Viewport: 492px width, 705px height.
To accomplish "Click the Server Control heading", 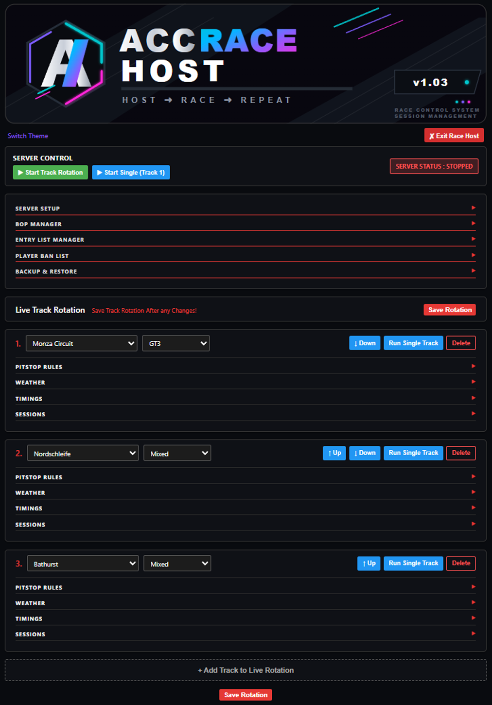I will (x=43, y=159).
